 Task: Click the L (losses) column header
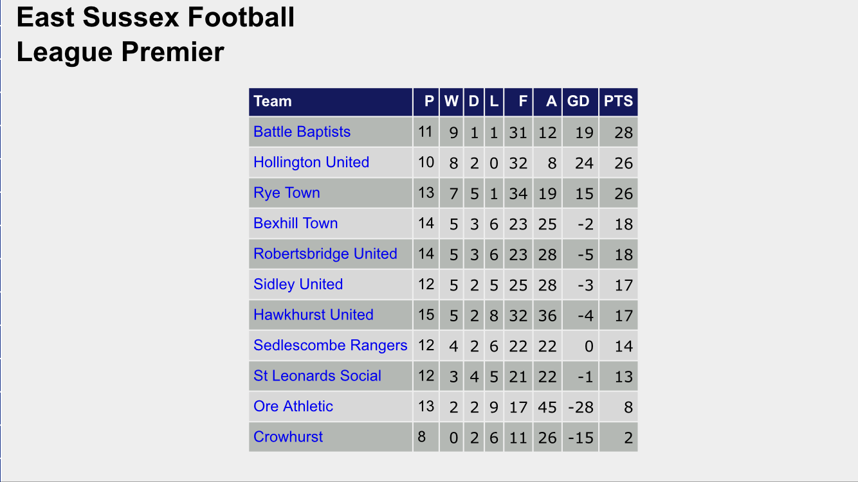pos(493,102)
